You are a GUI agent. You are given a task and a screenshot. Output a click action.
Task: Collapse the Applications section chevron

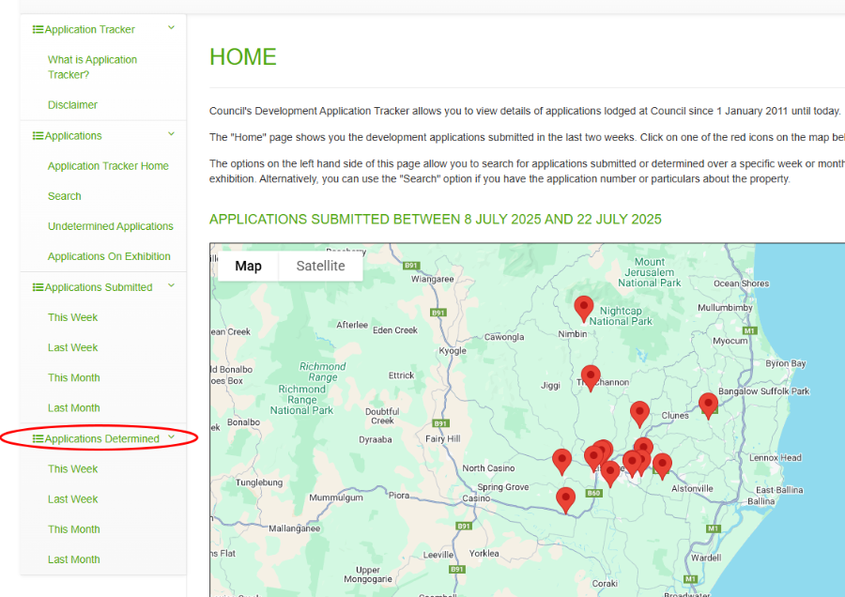(172, 134)
